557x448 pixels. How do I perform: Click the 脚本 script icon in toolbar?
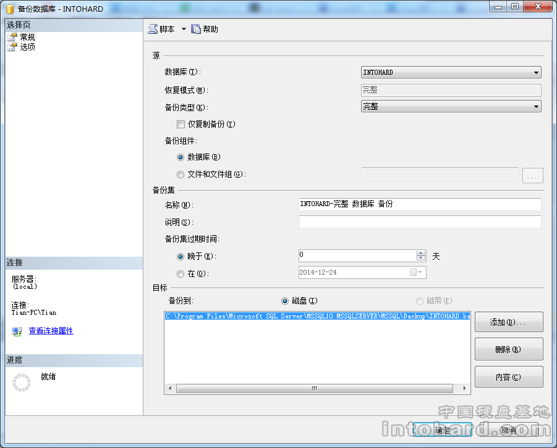tap(153, 29)
